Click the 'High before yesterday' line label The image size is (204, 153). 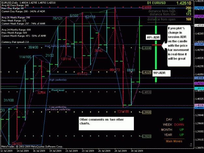[58, 46]
